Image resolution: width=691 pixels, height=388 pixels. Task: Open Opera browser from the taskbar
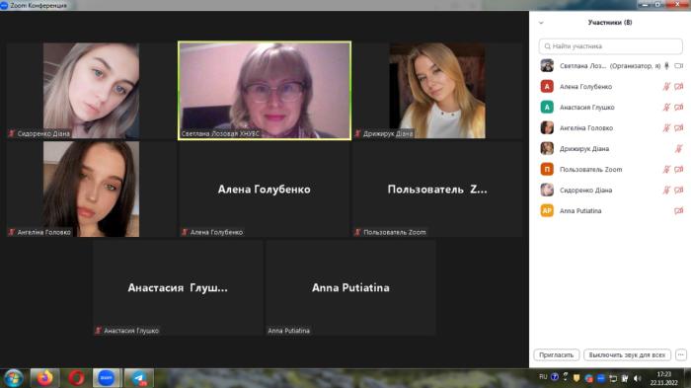click(76, 378)
